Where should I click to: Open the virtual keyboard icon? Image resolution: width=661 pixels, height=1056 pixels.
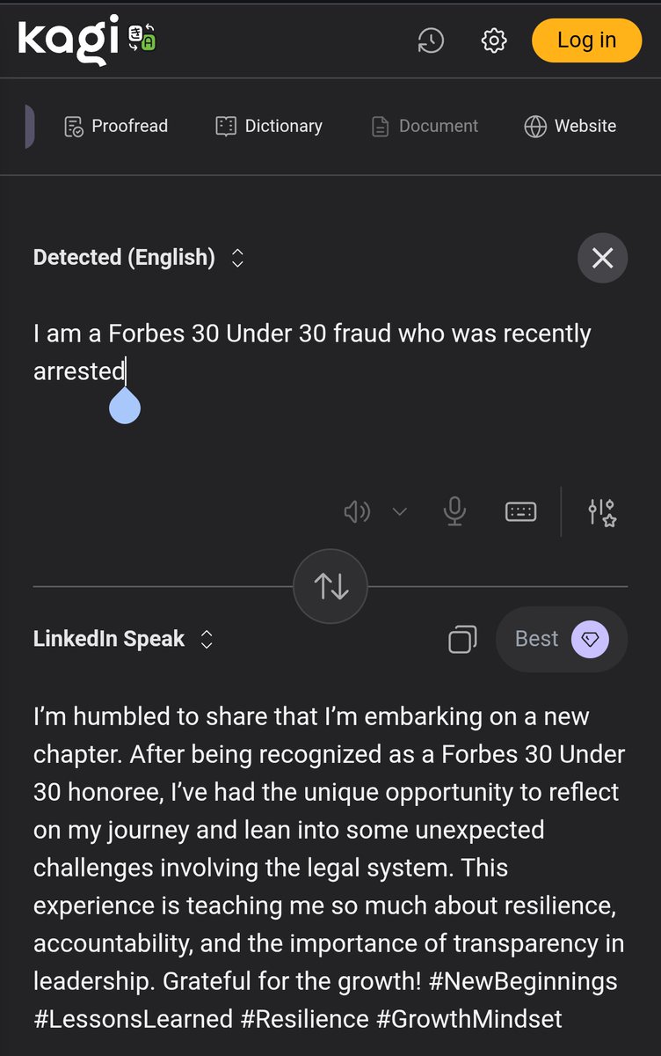pos(520,510)
